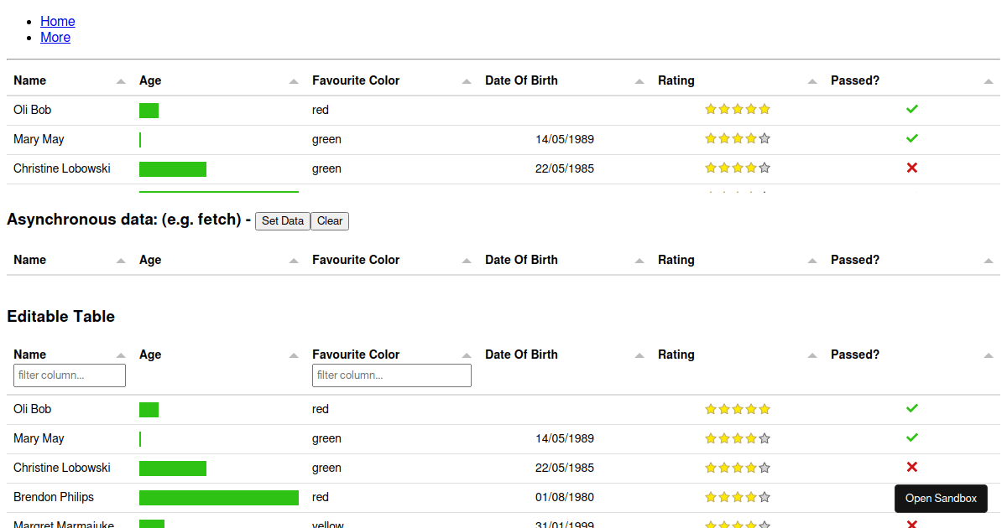Click the red cross for Margret Marmajuke

[x=912, y=525]
